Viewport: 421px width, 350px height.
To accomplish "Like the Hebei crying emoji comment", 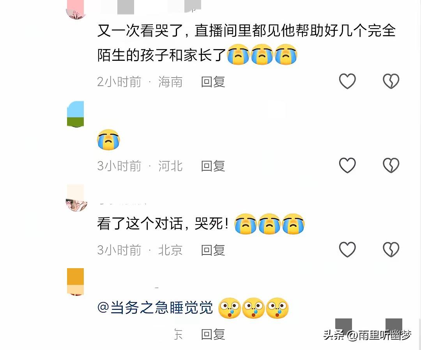I will coord(347,165).
